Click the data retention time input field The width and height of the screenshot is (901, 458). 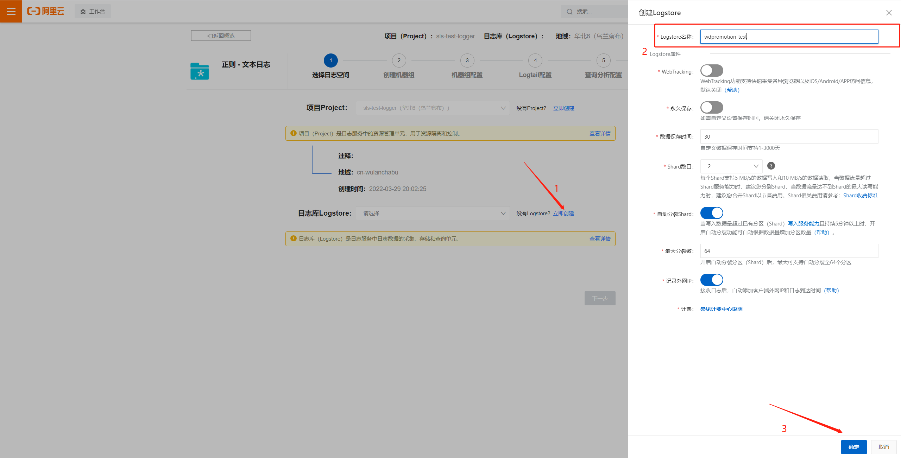[x=789, y=136]
